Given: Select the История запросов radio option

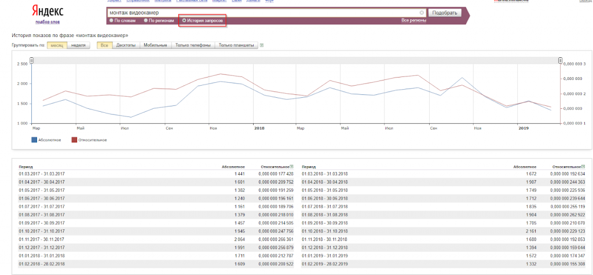Looking at the screenshot, I should tap(184, 20).
